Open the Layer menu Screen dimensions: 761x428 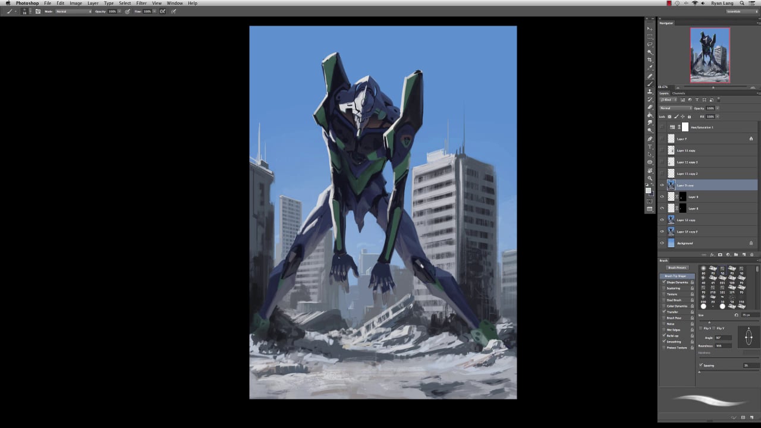93,3
